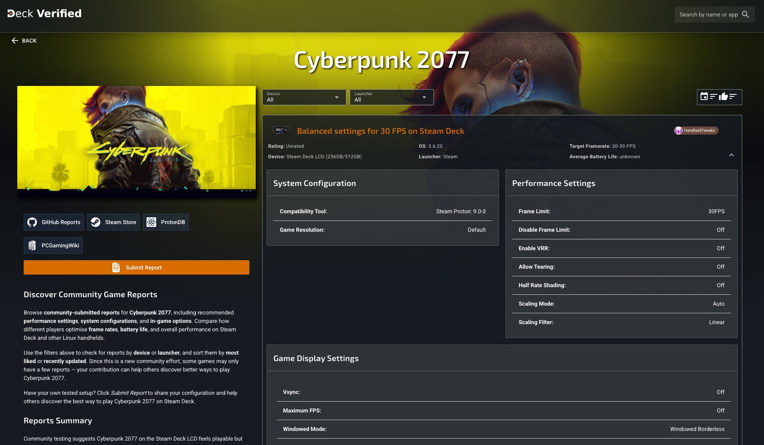Click the Vsync row label
This screenshot has height=445, width=764.
click(x=291, y=392)
